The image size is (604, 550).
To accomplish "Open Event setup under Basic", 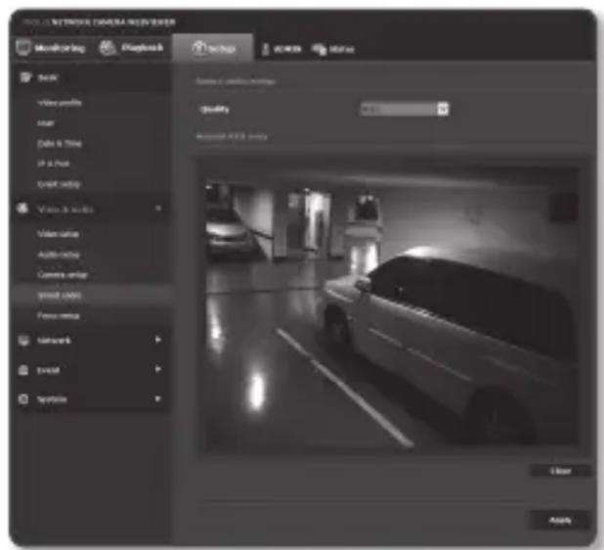I will click(x=59, y=184).
